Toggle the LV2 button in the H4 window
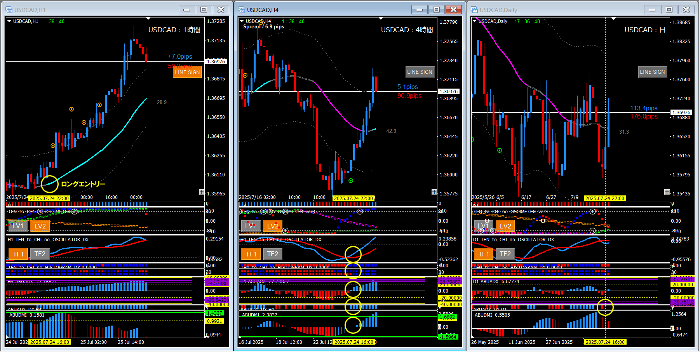 pos(273,226)
